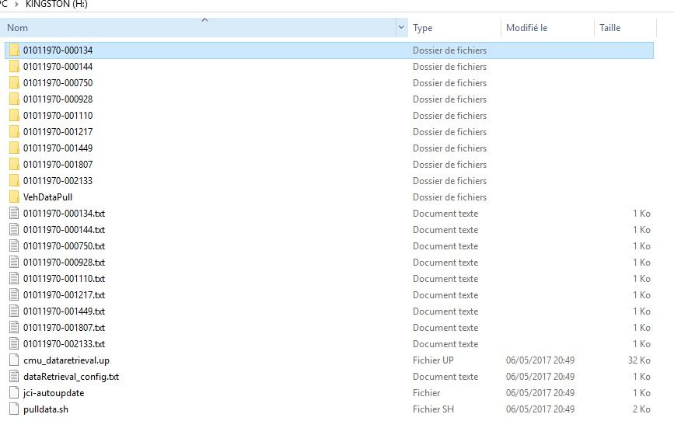674x428 pixels.
Task: Select folder name 01011970-000134
Action: [x=58, y=50]
